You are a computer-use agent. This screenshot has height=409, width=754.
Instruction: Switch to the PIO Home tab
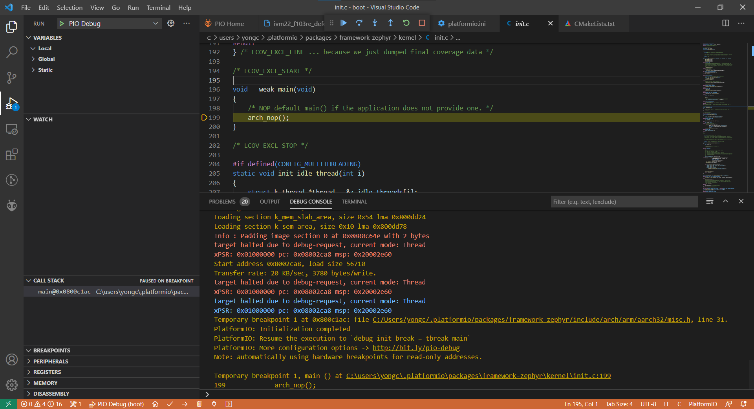click(x=229, y=24)
